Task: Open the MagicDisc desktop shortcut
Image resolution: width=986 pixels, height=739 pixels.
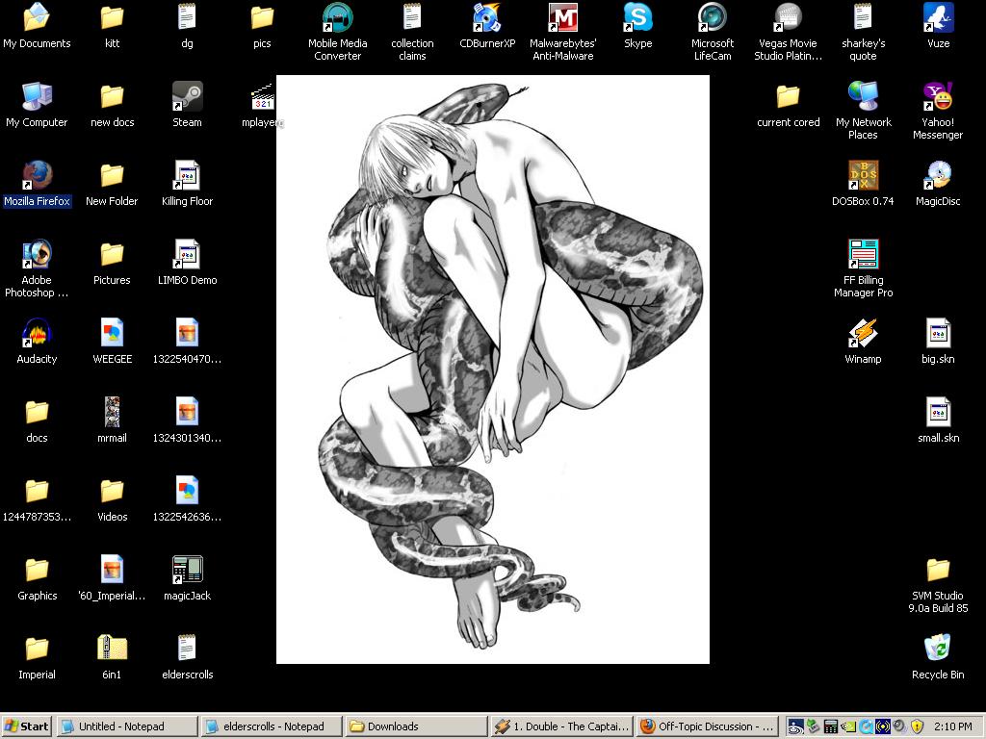Action: click(938, 176)
